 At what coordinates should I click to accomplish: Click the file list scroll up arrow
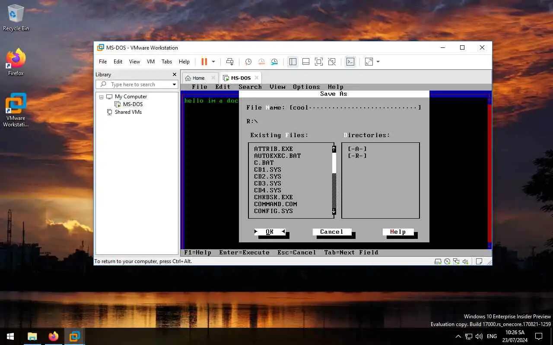click(334, 149)
